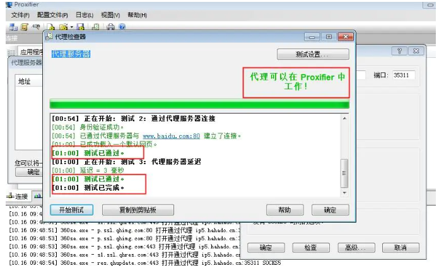Open the 文件(F) menu
The height and width of the screenshot is (266, 439).
click(x=20, y=15)
